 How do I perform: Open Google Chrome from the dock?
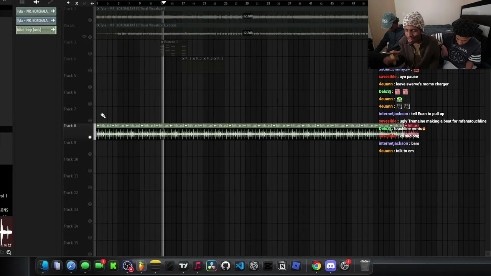click(x=316, y=266)
